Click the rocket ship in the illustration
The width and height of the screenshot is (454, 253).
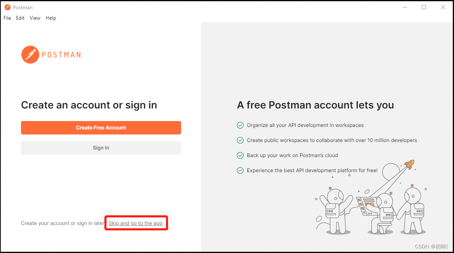coord(409,165)
